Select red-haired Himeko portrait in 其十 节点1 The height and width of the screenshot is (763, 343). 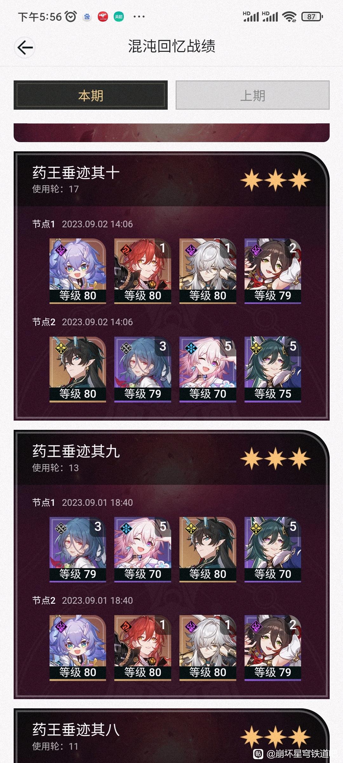click(x=143, y=271)
